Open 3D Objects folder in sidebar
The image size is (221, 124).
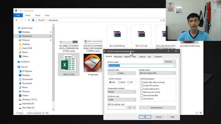pyautogui.click(x=27, y=71)
